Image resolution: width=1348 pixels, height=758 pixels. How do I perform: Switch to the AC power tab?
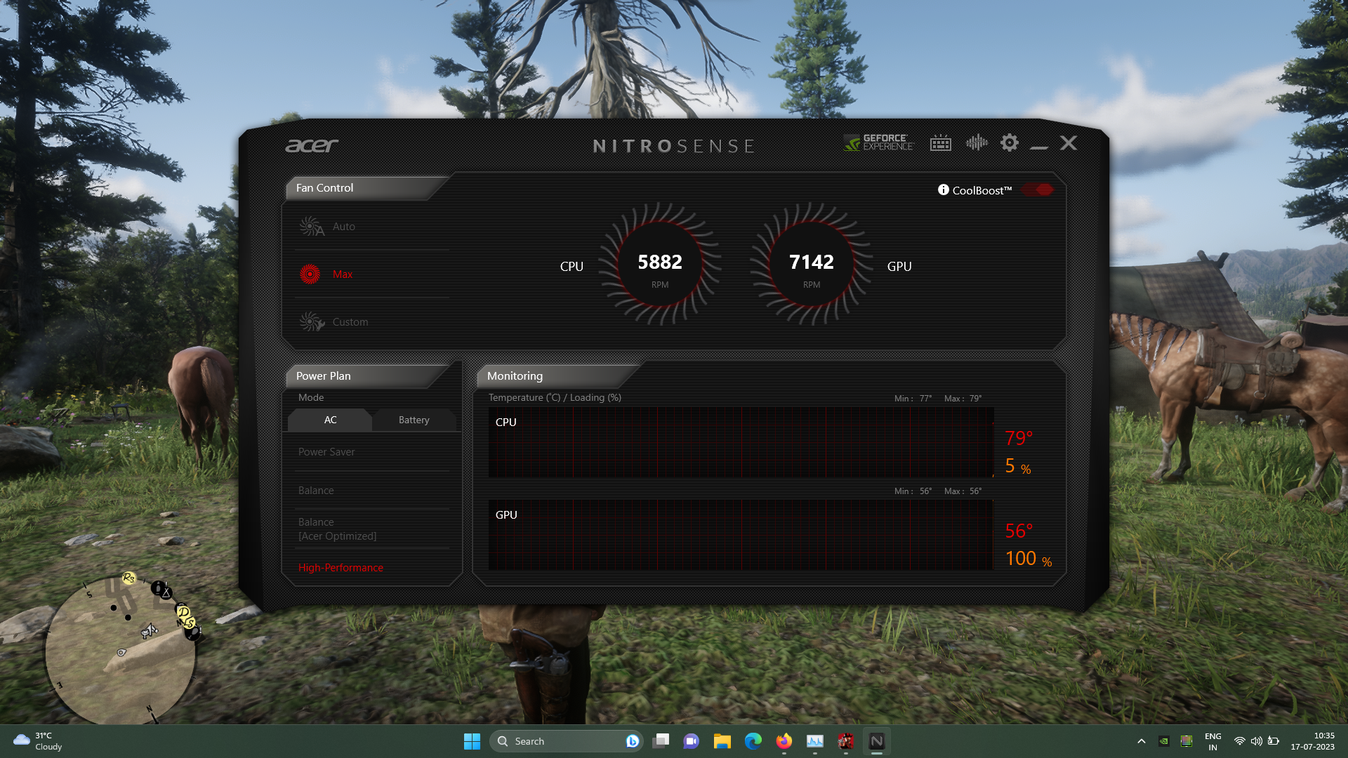tap(330, 420)
